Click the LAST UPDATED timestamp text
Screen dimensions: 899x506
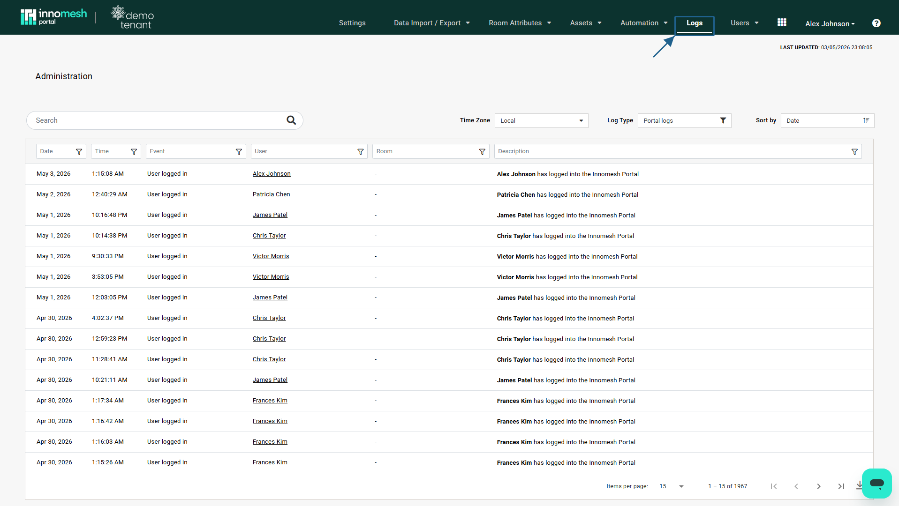[x=826, y=47]
